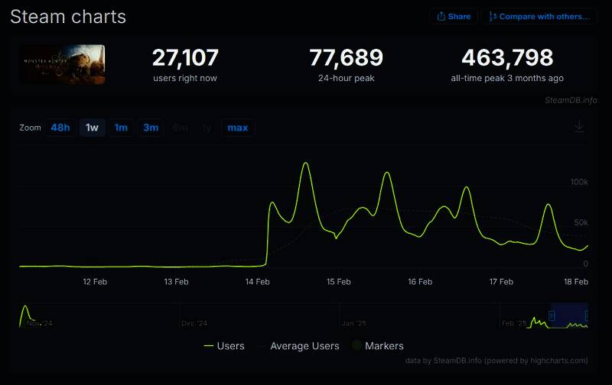The width and height of the screenshot is (612, 385).
Task: Open Compare with others
Action: tap(539, 16)
